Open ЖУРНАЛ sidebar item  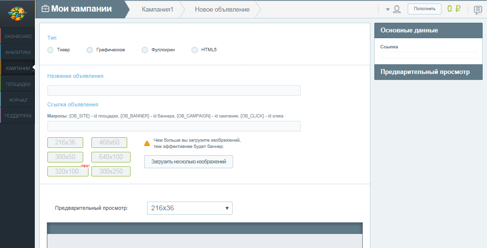(18, 100)
